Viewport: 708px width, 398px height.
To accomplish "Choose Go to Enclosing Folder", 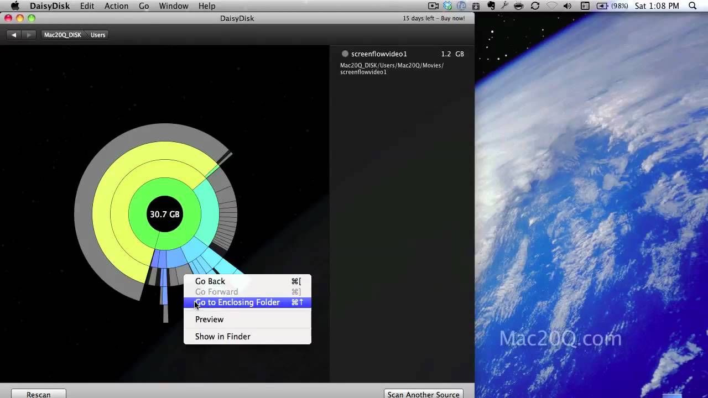I will [x=247, y=302].
